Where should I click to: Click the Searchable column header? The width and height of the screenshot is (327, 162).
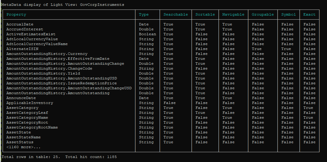tap(175, 15)
